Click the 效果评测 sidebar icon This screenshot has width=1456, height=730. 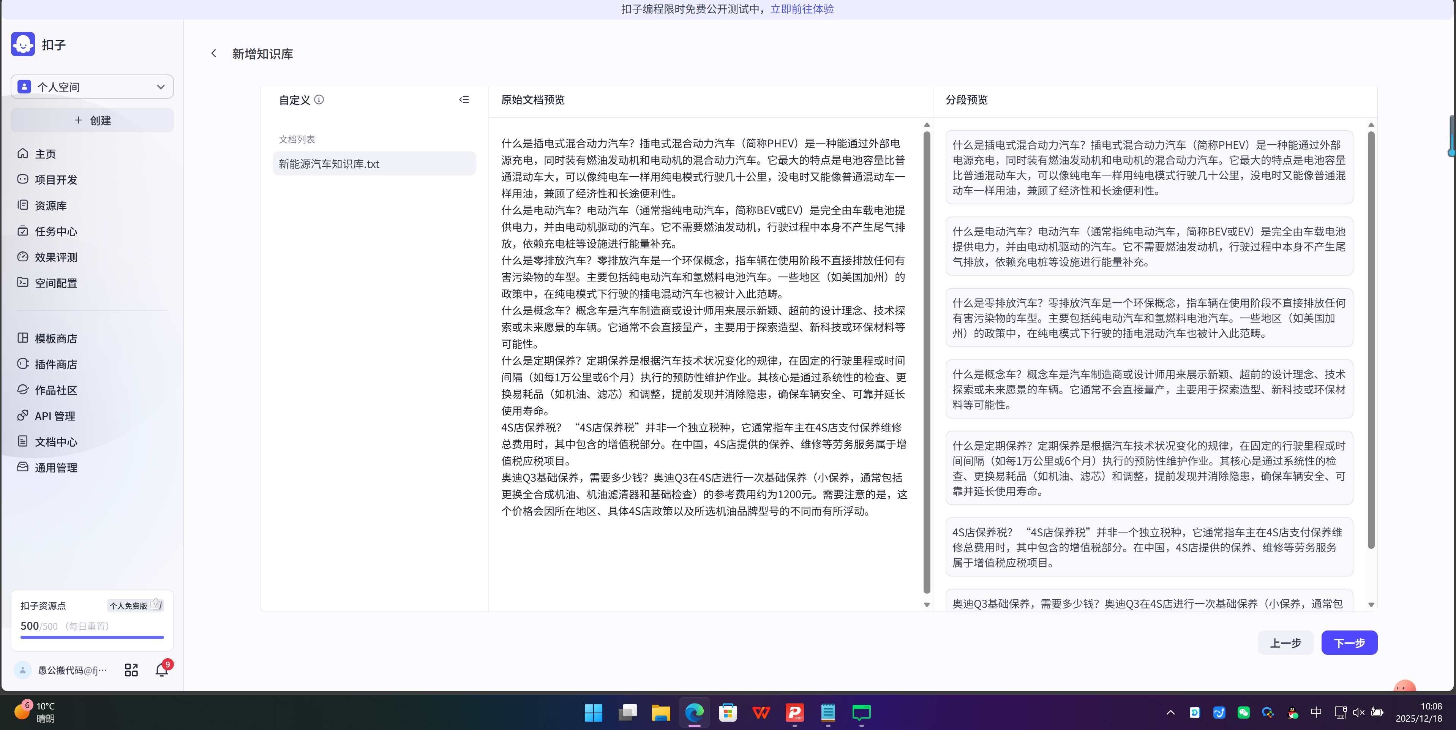coord(23,257)
